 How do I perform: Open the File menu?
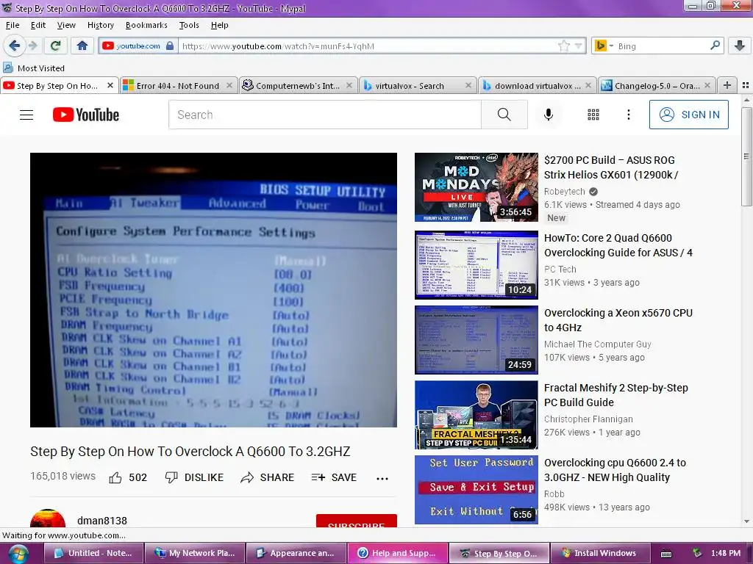pyautogui.click(x=13, y=25)
